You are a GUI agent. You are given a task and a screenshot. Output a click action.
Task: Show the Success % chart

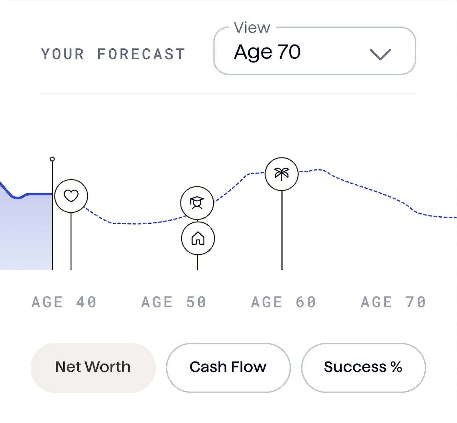363,368
